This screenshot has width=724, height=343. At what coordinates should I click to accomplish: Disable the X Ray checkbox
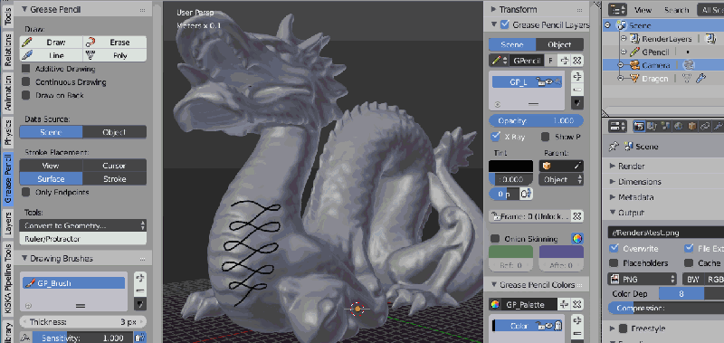496,137
